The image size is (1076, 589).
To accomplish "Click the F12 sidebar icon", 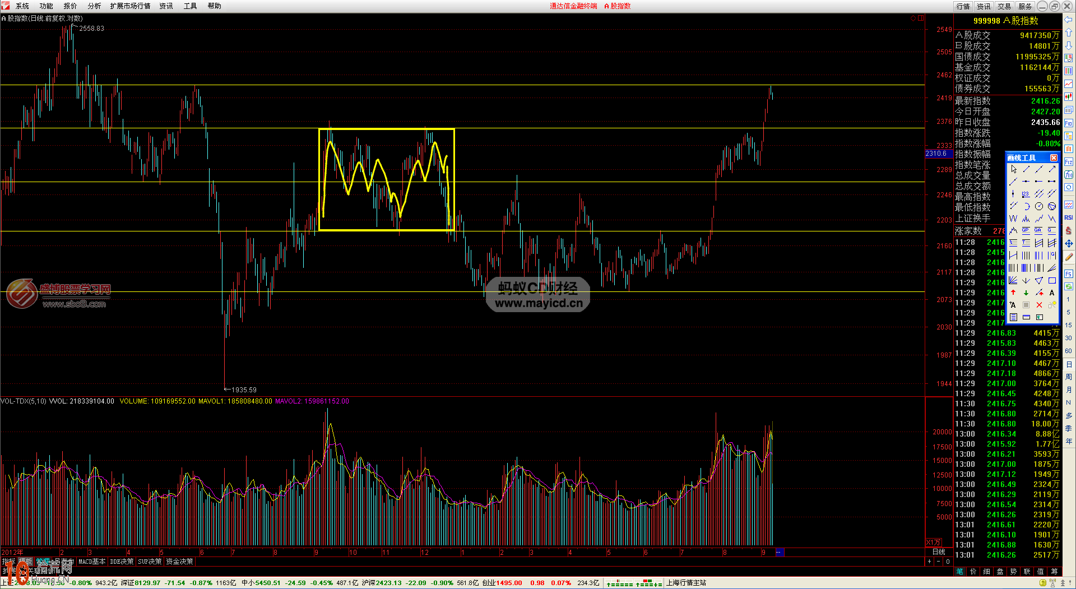I will click(x=1069, y=161).
